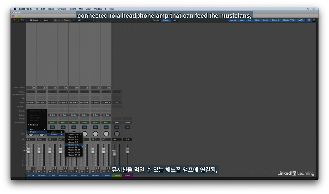Click the narrow channel strips view icon
The height and width of the screenshot is (194, 329).
pos(309,20)
